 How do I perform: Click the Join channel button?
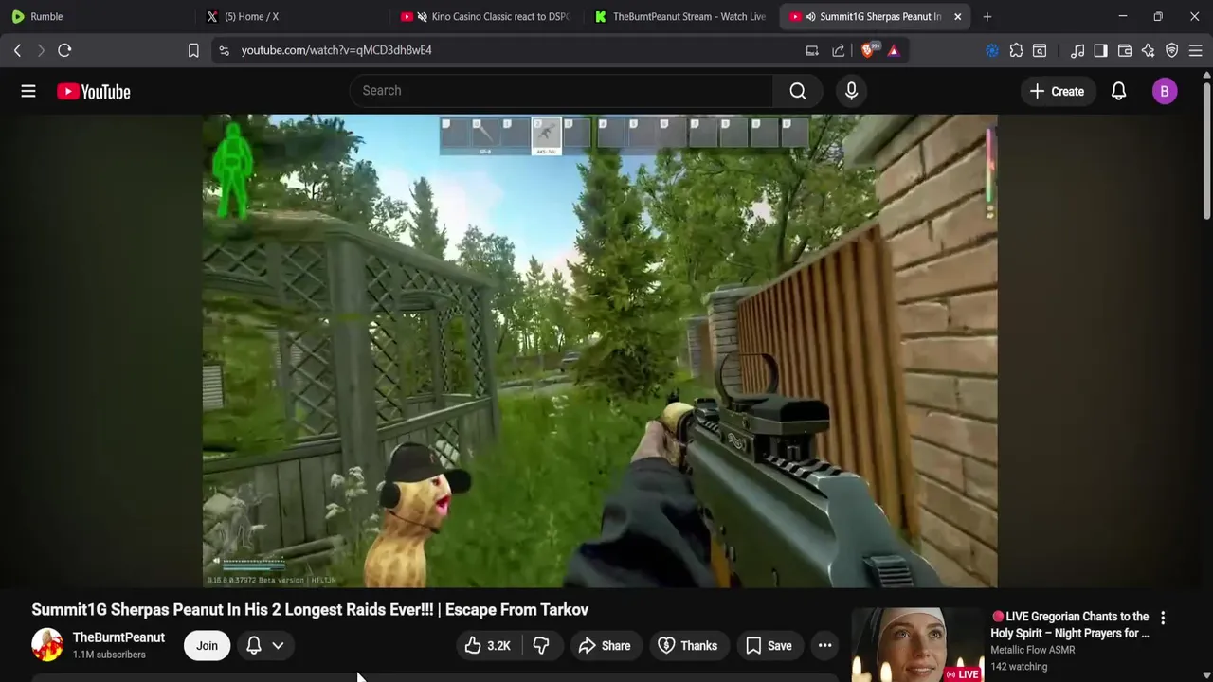[207, 646]
